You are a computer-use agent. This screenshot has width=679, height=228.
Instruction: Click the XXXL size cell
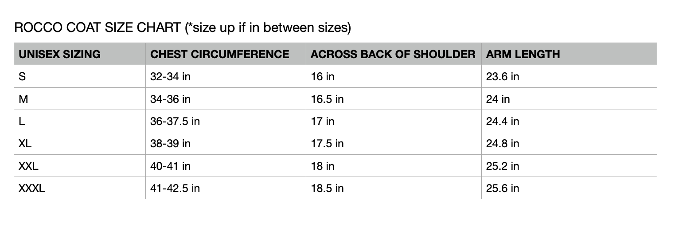(32, 189)
